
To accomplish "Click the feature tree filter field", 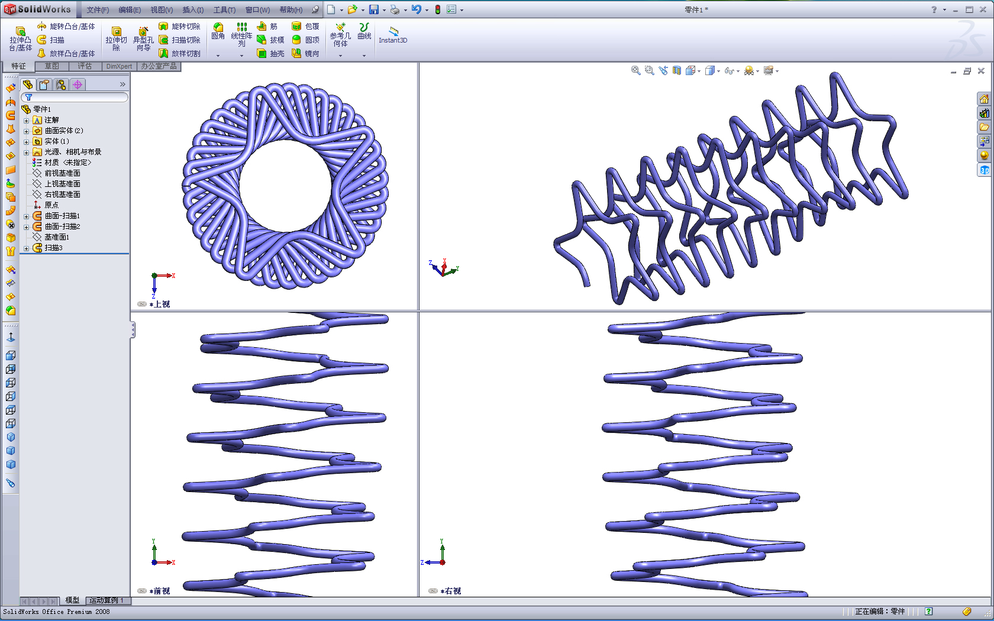I will coord(75,97).
